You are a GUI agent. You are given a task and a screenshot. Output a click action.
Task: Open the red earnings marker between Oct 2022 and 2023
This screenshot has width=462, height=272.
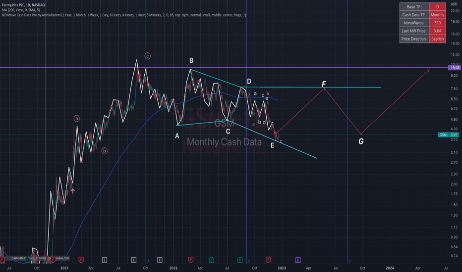coord(268,260)
